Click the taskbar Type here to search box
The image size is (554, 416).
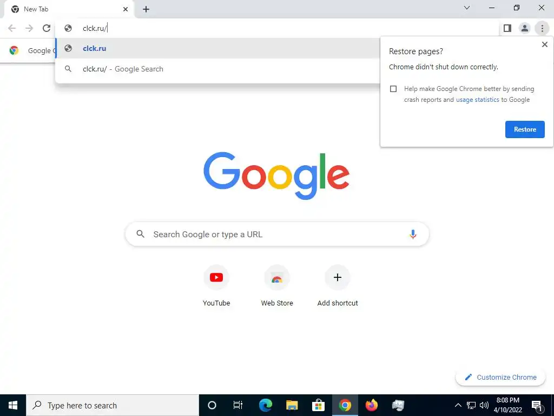click(x=113, y=405)
